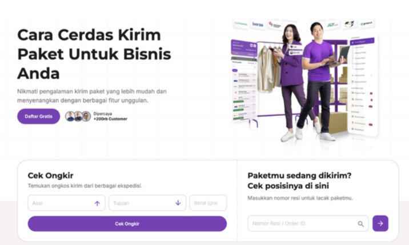The image size is (409, 245).
Task: Click the gosend courier logo
Action: pos(366,24)
